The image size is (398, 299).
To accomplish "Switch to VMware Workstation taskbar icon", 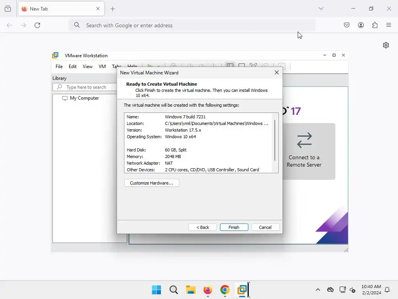I will click(x=242, y=290).
